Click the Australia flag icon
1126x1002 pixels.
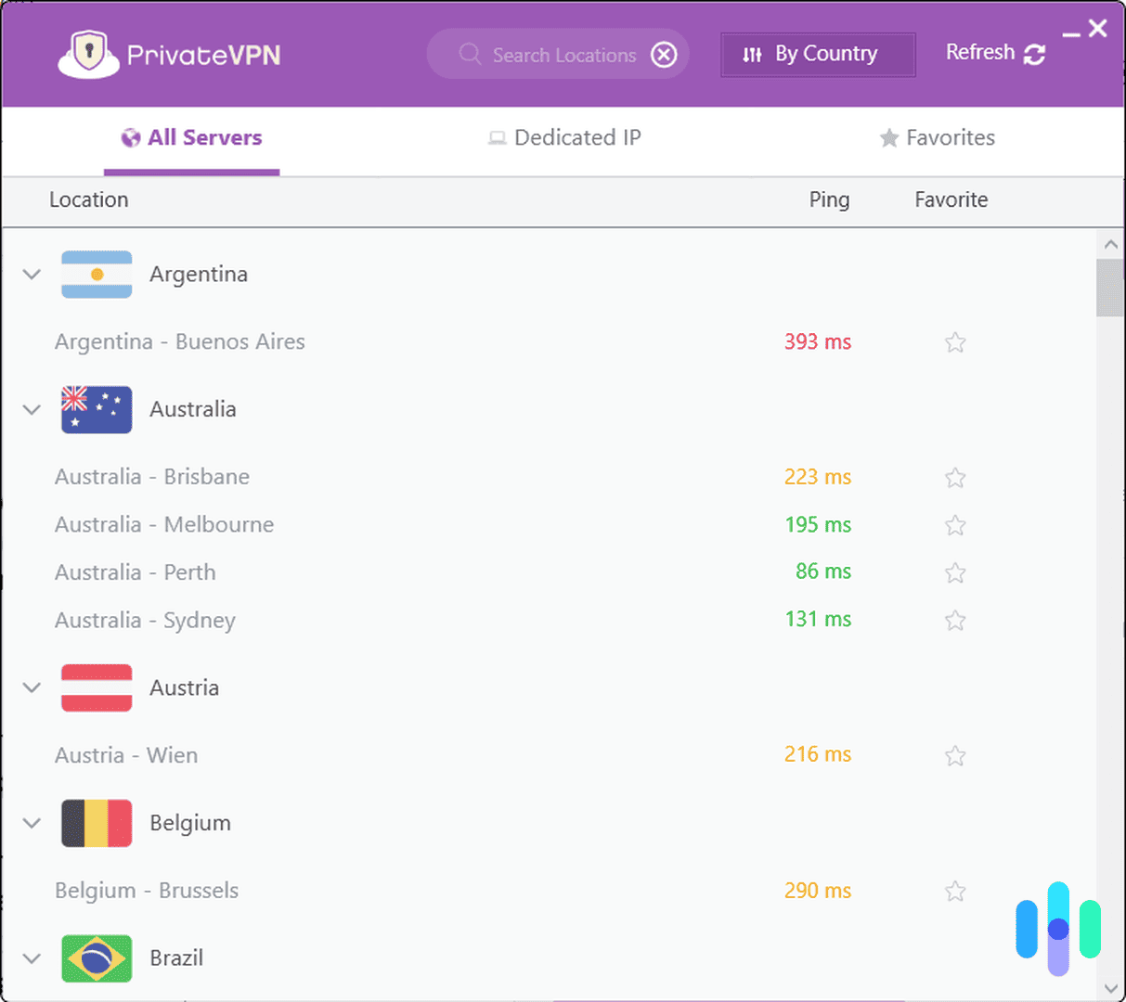point(96,409)
